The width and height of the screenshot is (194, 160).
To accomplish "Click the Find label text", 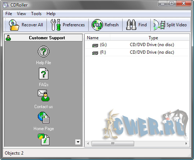I will coord(142,25).
